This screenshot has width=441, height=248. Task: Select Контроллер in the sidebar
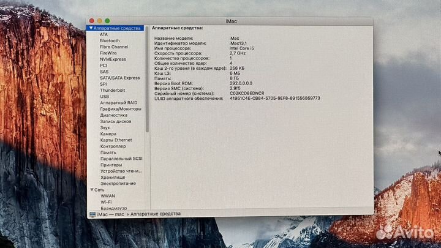(113, 146)
